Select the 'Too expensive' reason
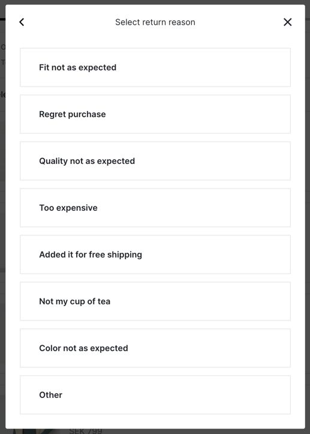 pyautogui.click(x=155, y=208)
